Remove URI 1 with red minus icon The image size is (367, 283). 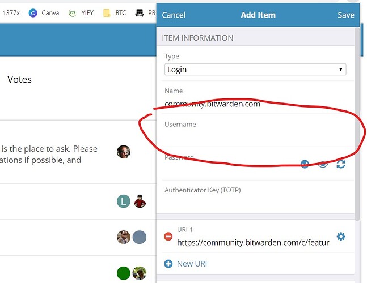(168, 237)
